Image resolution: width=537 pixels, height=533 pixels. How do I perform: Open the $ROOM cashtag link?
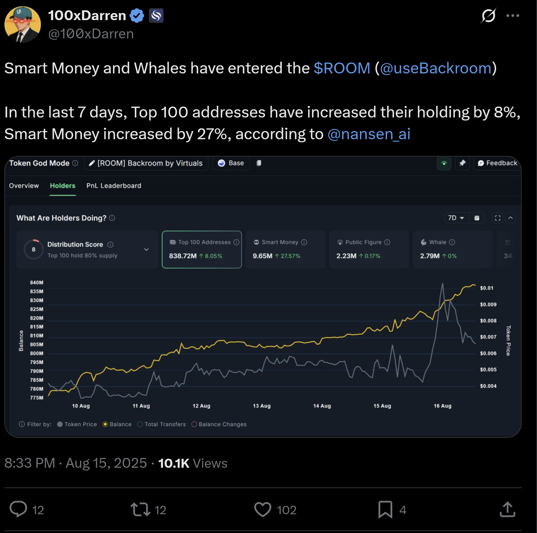coord(342,68)
